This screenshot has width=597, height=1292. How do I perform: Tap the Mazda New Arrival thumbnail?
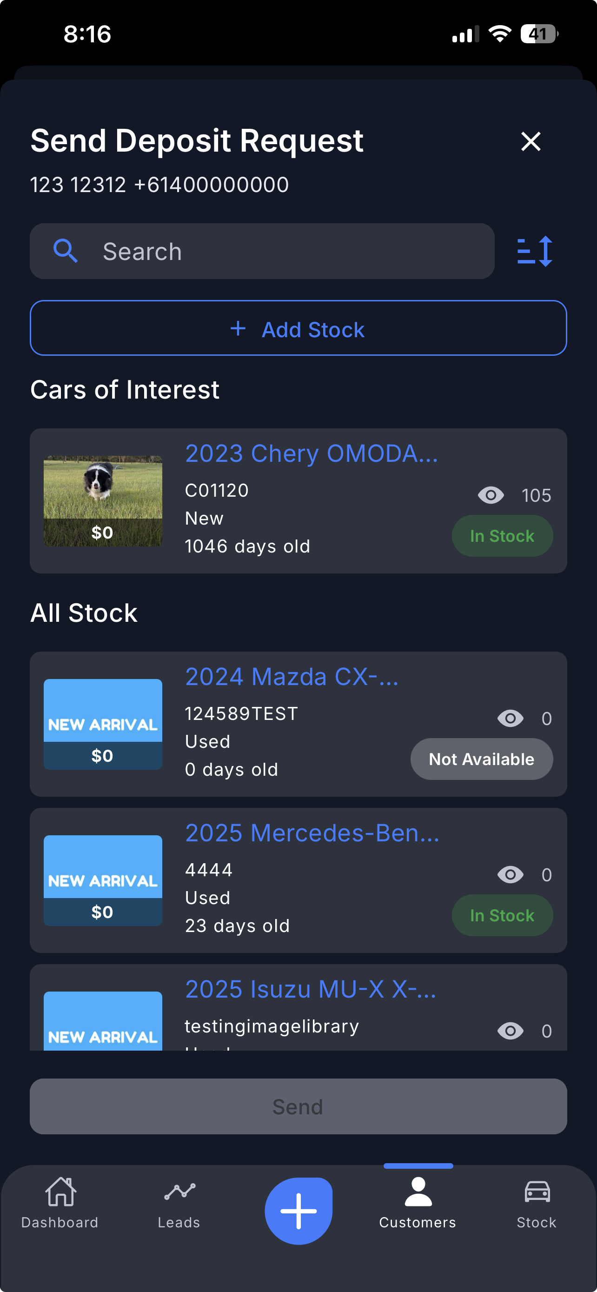[103, 724]
